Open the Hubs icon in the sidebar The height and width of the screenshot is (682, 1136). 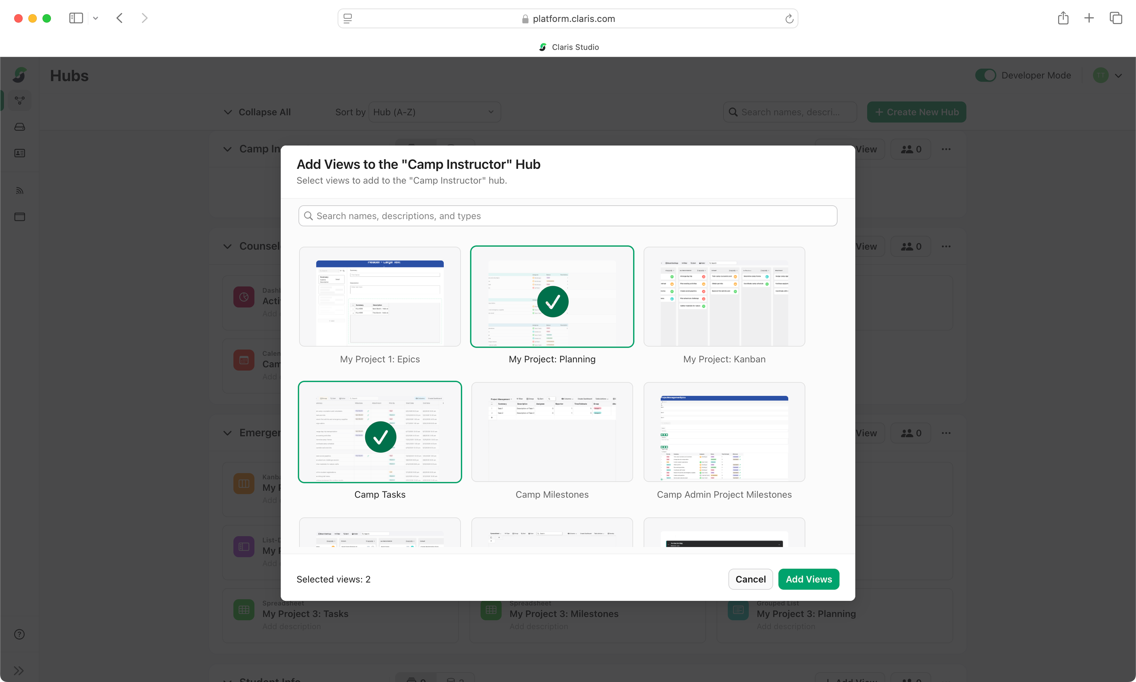19,100
